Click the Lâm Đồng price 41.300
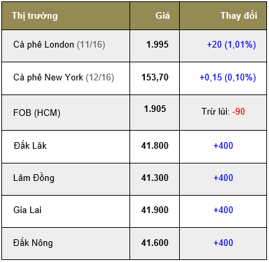Image resolution: width=269 pixels, height=262 pixels. click(155, 178)
